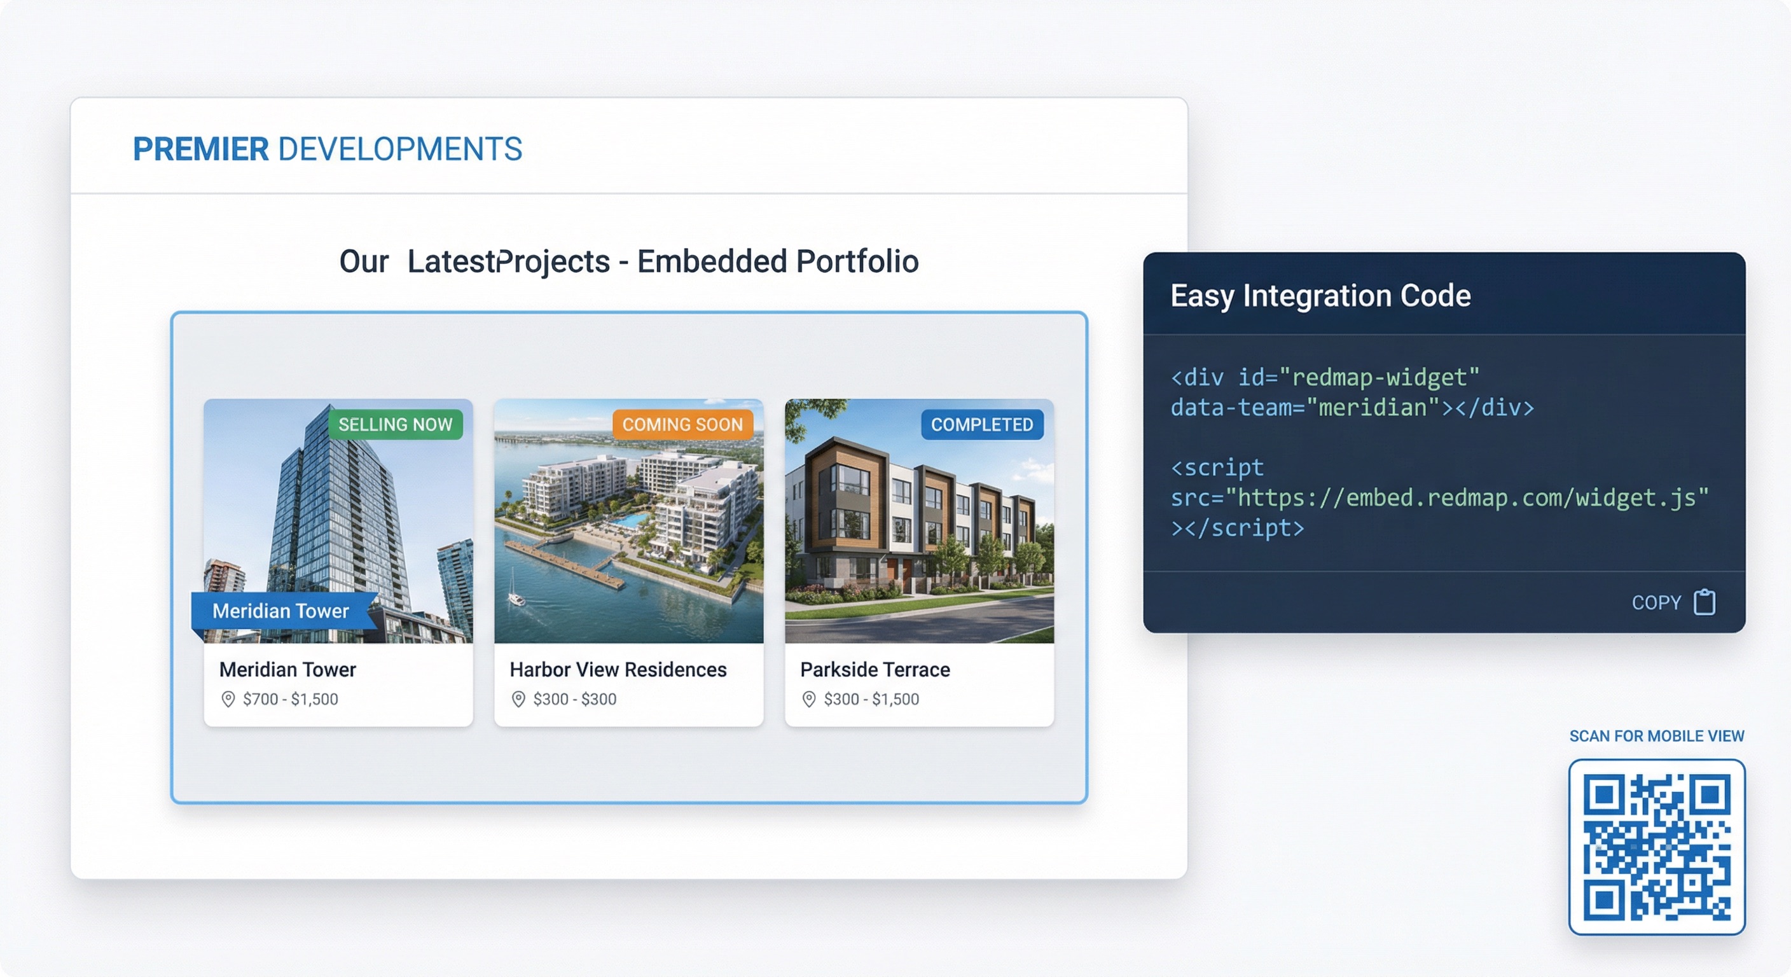
Task: Click the COMPLETED badge
Action: 983,424
